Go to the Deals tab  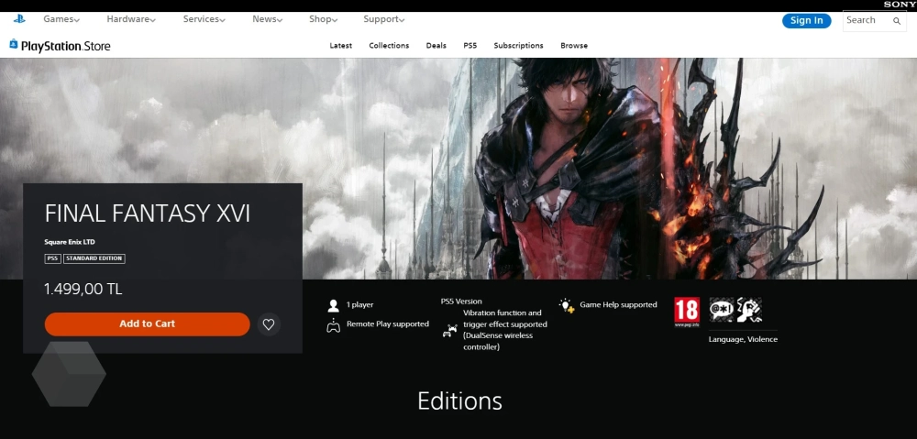[x=436, y=46]
